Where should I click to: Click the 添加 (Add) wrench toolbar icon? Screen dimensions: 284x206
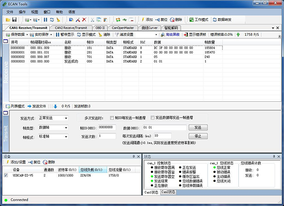tap(146, 19)
